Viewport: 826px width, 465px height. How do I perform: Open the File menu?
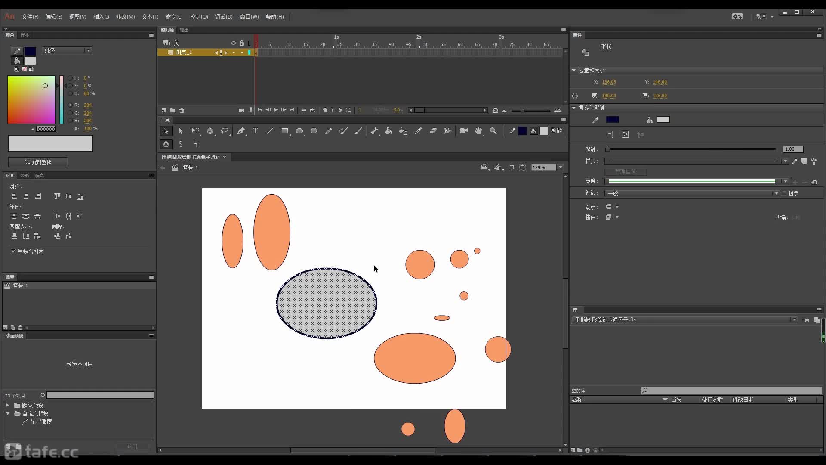point(30,17)
